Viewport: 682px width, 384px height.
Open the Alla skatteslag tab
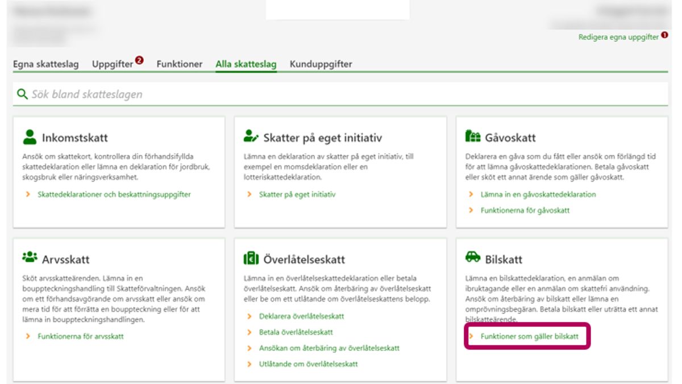pos(246,64)
